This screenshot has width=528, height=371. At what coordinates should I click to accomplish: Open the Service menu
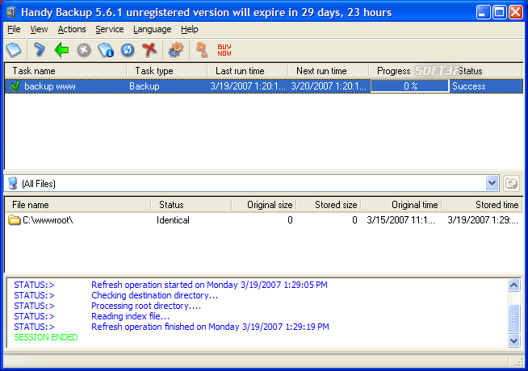coord(110,29)
